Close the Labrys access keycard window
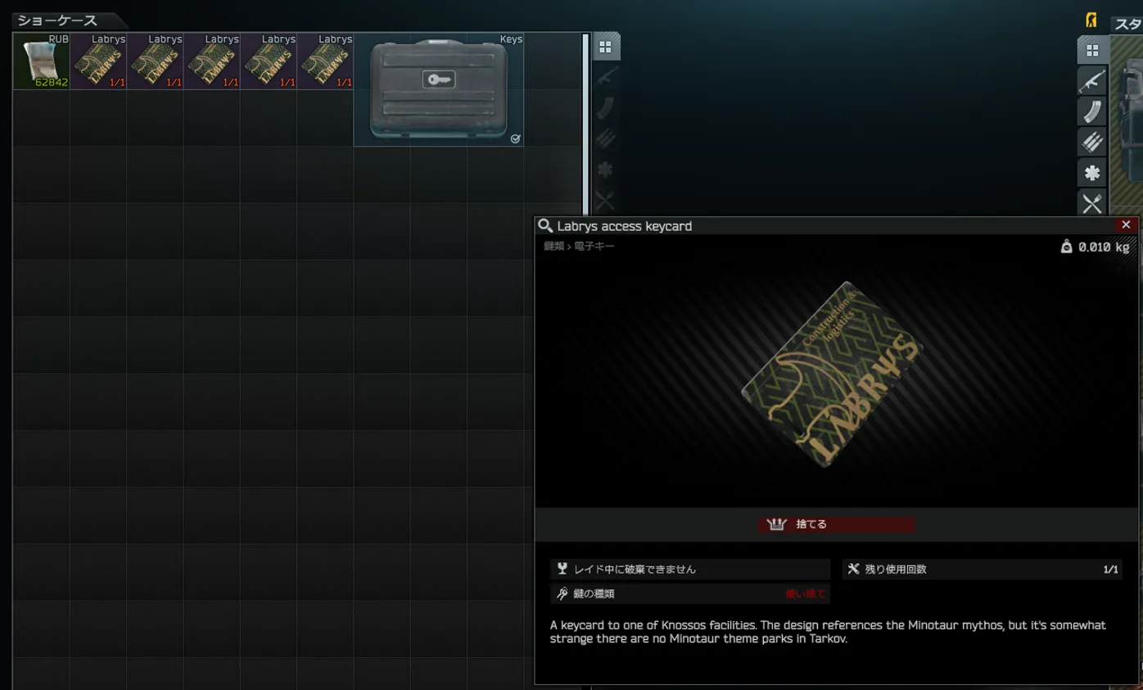The image size is (1143, 690). [x=1126, y=225]
